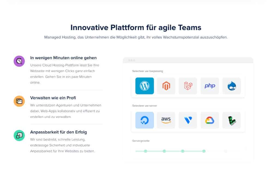Viewport: 273px width, 182px height.
Task: Click the 'Managed Hosting' subtitle sentence
Action: click(136, 37)
